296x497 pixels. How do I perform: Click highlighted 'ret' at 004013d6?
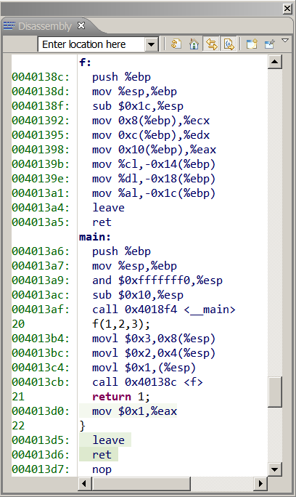102,455
